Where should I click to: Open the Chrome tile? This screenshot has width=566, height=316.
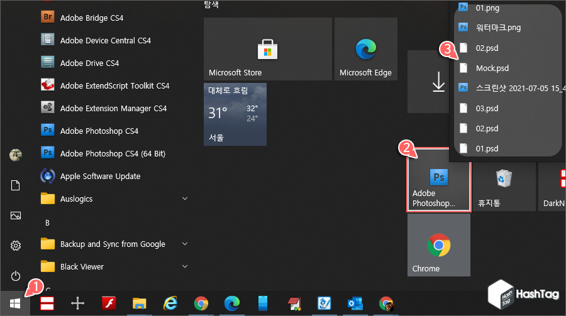pos(438,245)
